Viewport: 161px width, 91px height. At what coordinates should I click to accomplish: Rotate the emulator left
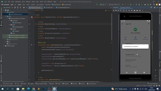pos(121,11)
